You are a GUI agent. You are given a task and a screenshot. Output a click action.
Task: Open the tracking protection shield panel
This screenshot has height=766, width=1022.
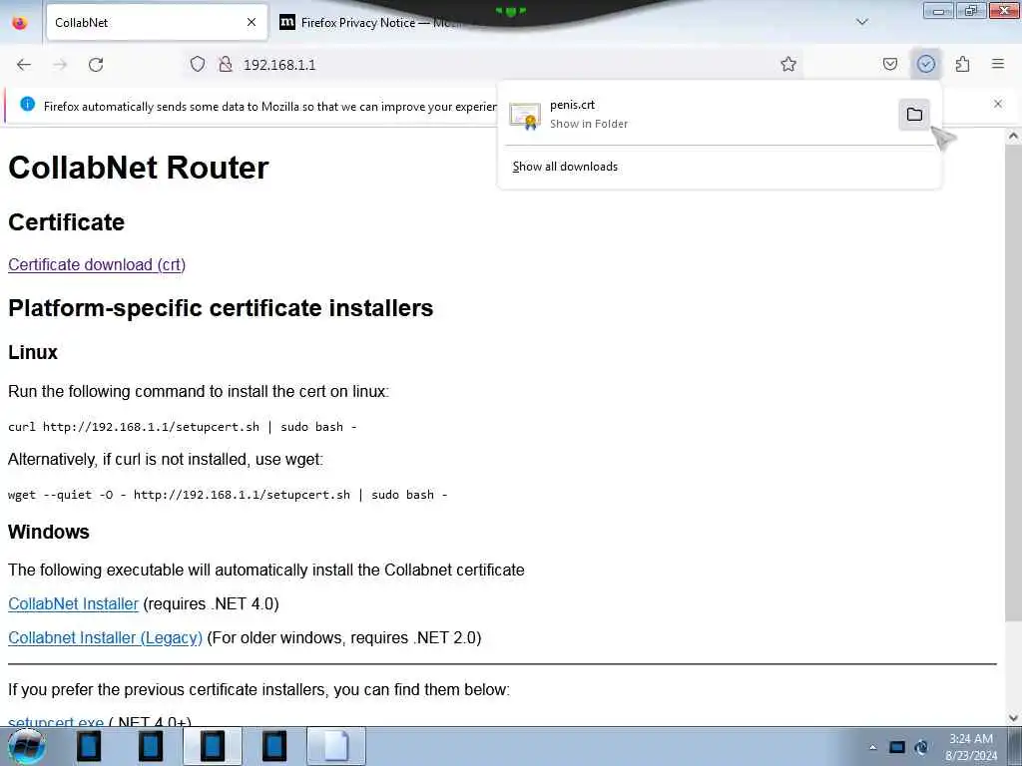tap(198, 64)
